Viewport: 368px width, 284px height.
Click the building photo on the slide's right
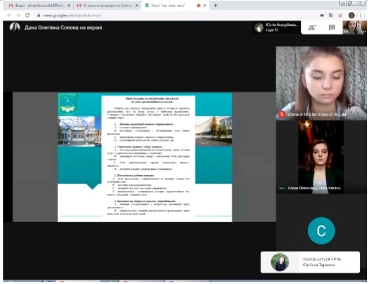[x=214, y=131]
